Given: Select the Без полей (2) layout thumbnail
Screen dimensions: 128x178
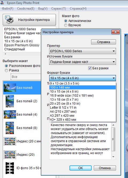Looking at the screenshot, I should coord(10,101).
